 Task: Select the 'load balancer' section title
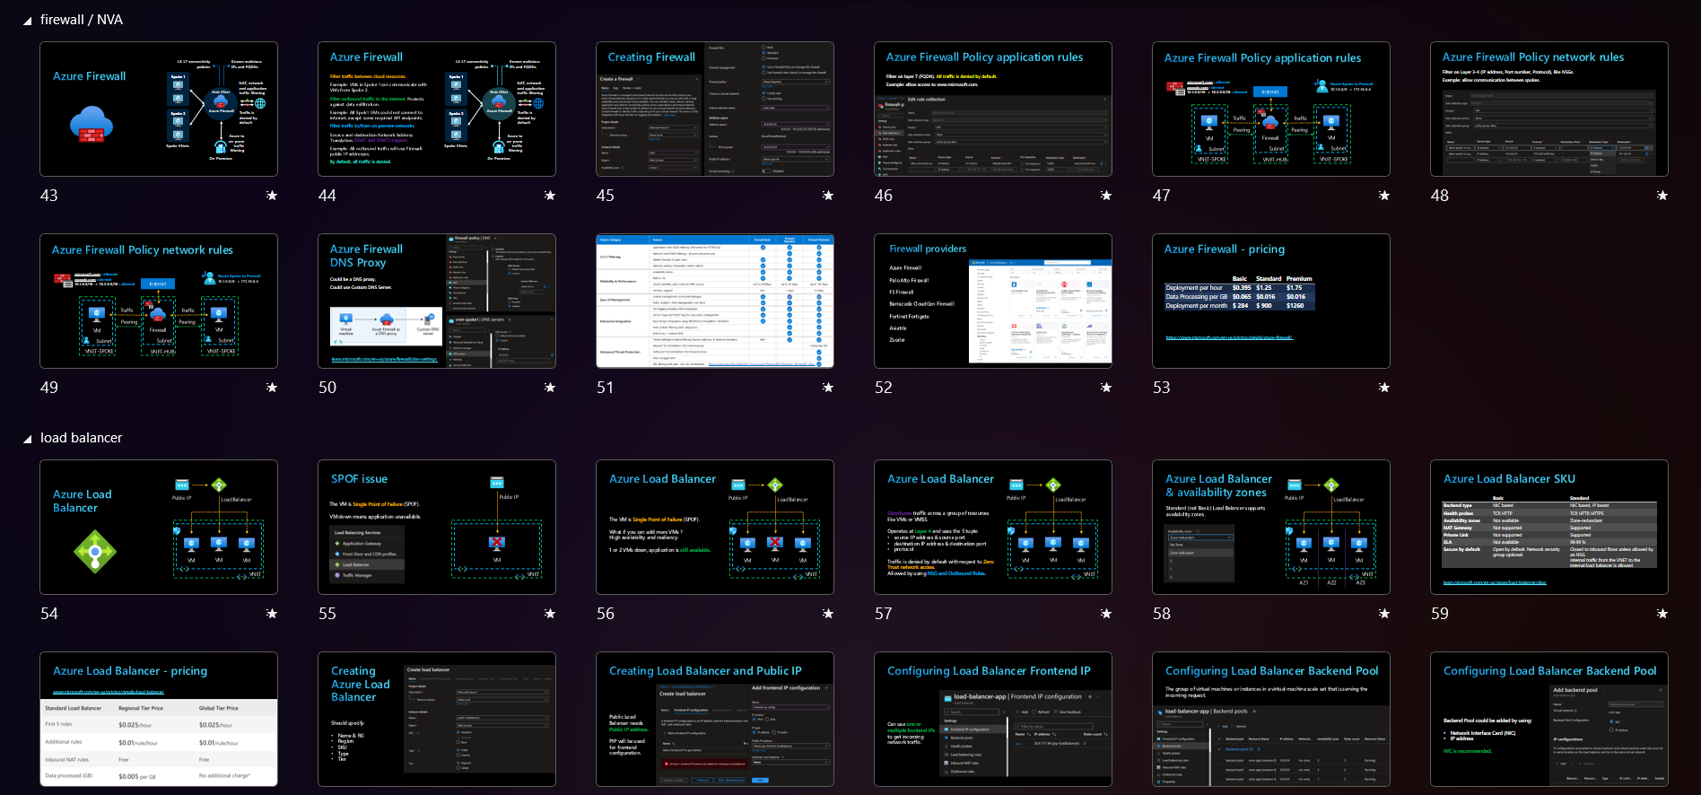[81, 438]
